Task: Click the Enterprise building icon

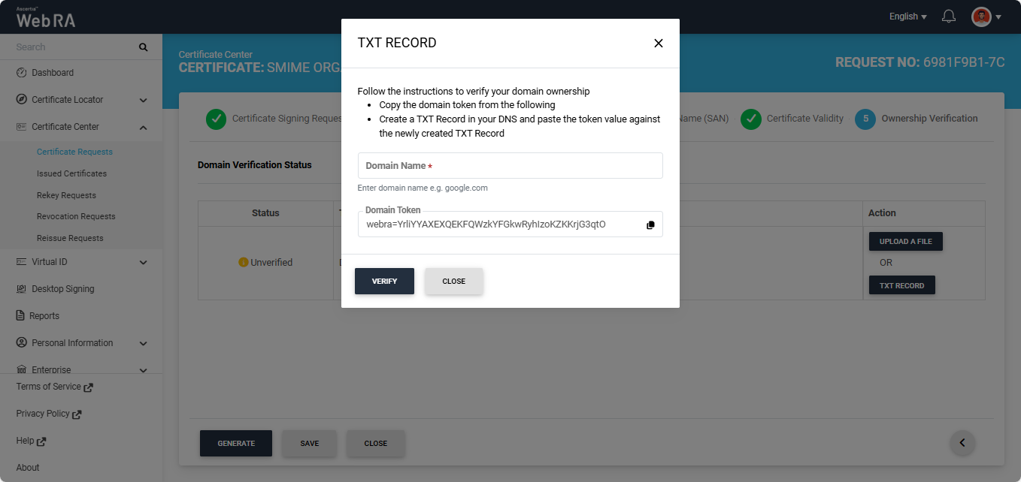Action: 21,369
